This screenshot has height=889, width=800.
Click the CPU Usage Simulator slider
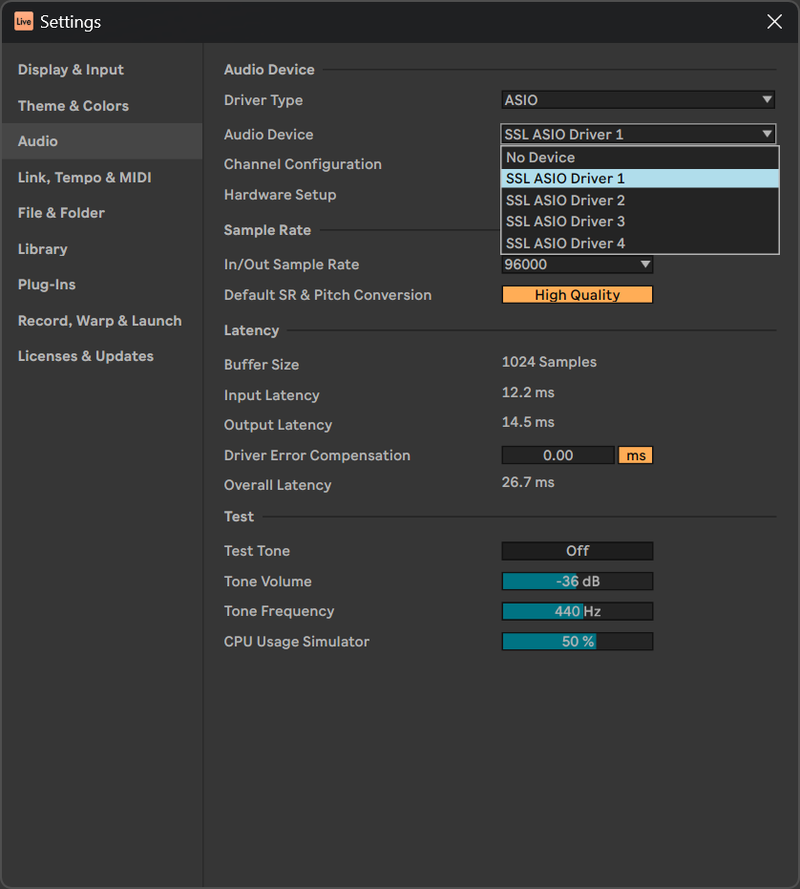point(578,642)
